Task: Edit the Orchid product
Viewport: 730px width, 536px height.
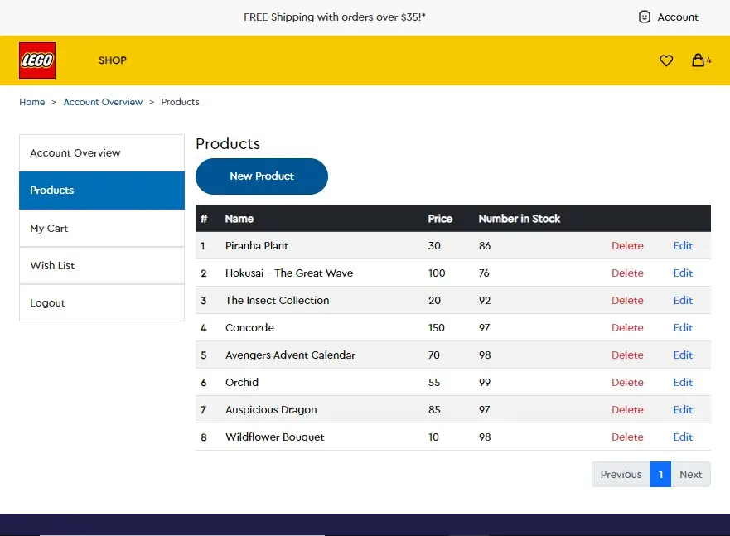Action: click(683, 383)
